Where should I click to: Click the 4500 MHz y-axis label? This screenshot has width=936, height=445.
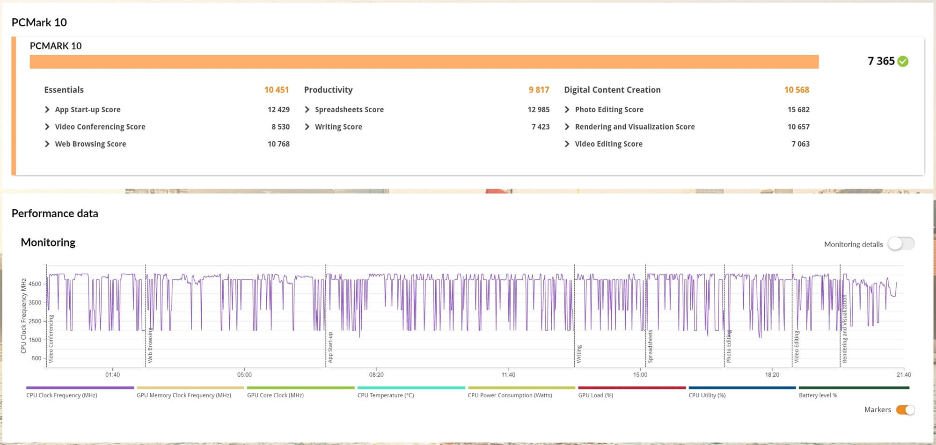click(35, 284)
